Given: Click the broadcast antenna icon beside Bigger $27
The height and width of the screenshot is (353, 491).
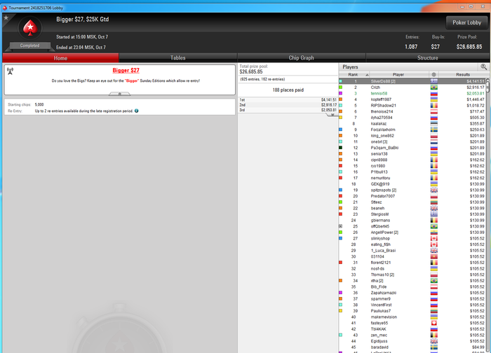Looking at the screenshot, I should pyautogui.click(x=10, y=71).
